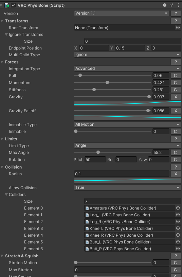
Task: Enable curve for Stiffness with C button
Action: [x=176, y=90]
